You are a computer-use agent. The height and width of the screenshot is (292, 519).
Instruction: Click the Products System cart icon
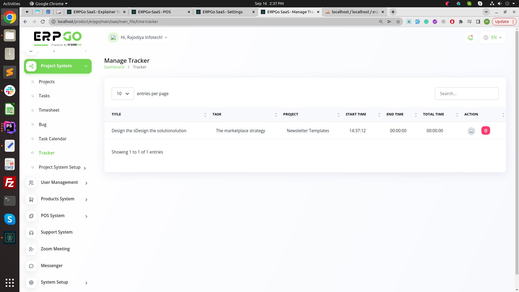coord(31,200)
